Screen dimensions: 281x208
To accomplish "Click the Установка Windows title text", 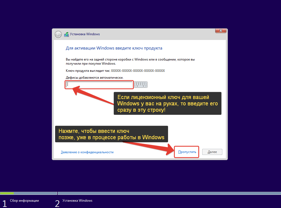I will pyautogui.click(x=85, y=34).
